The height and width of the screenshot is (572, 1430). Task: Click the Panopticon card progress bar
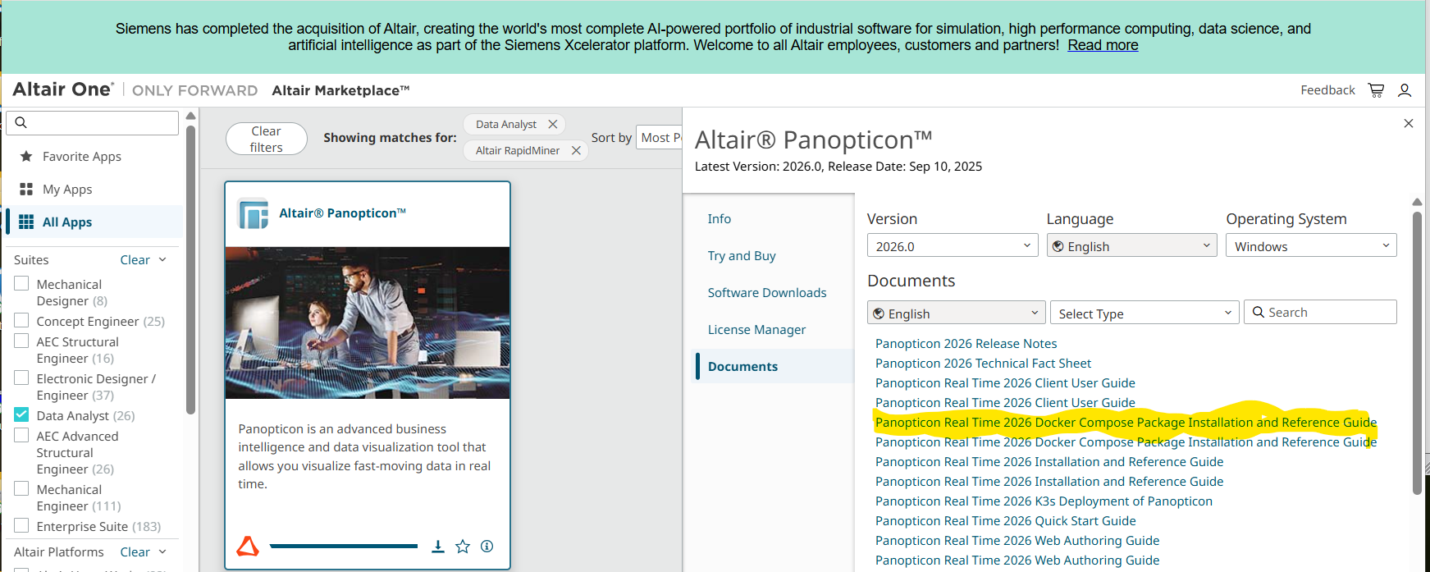click(x=343, y=546)
